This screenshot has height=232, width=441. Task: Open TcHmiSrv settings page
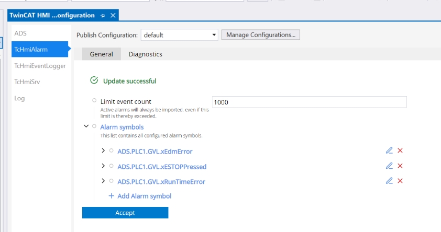27,82
